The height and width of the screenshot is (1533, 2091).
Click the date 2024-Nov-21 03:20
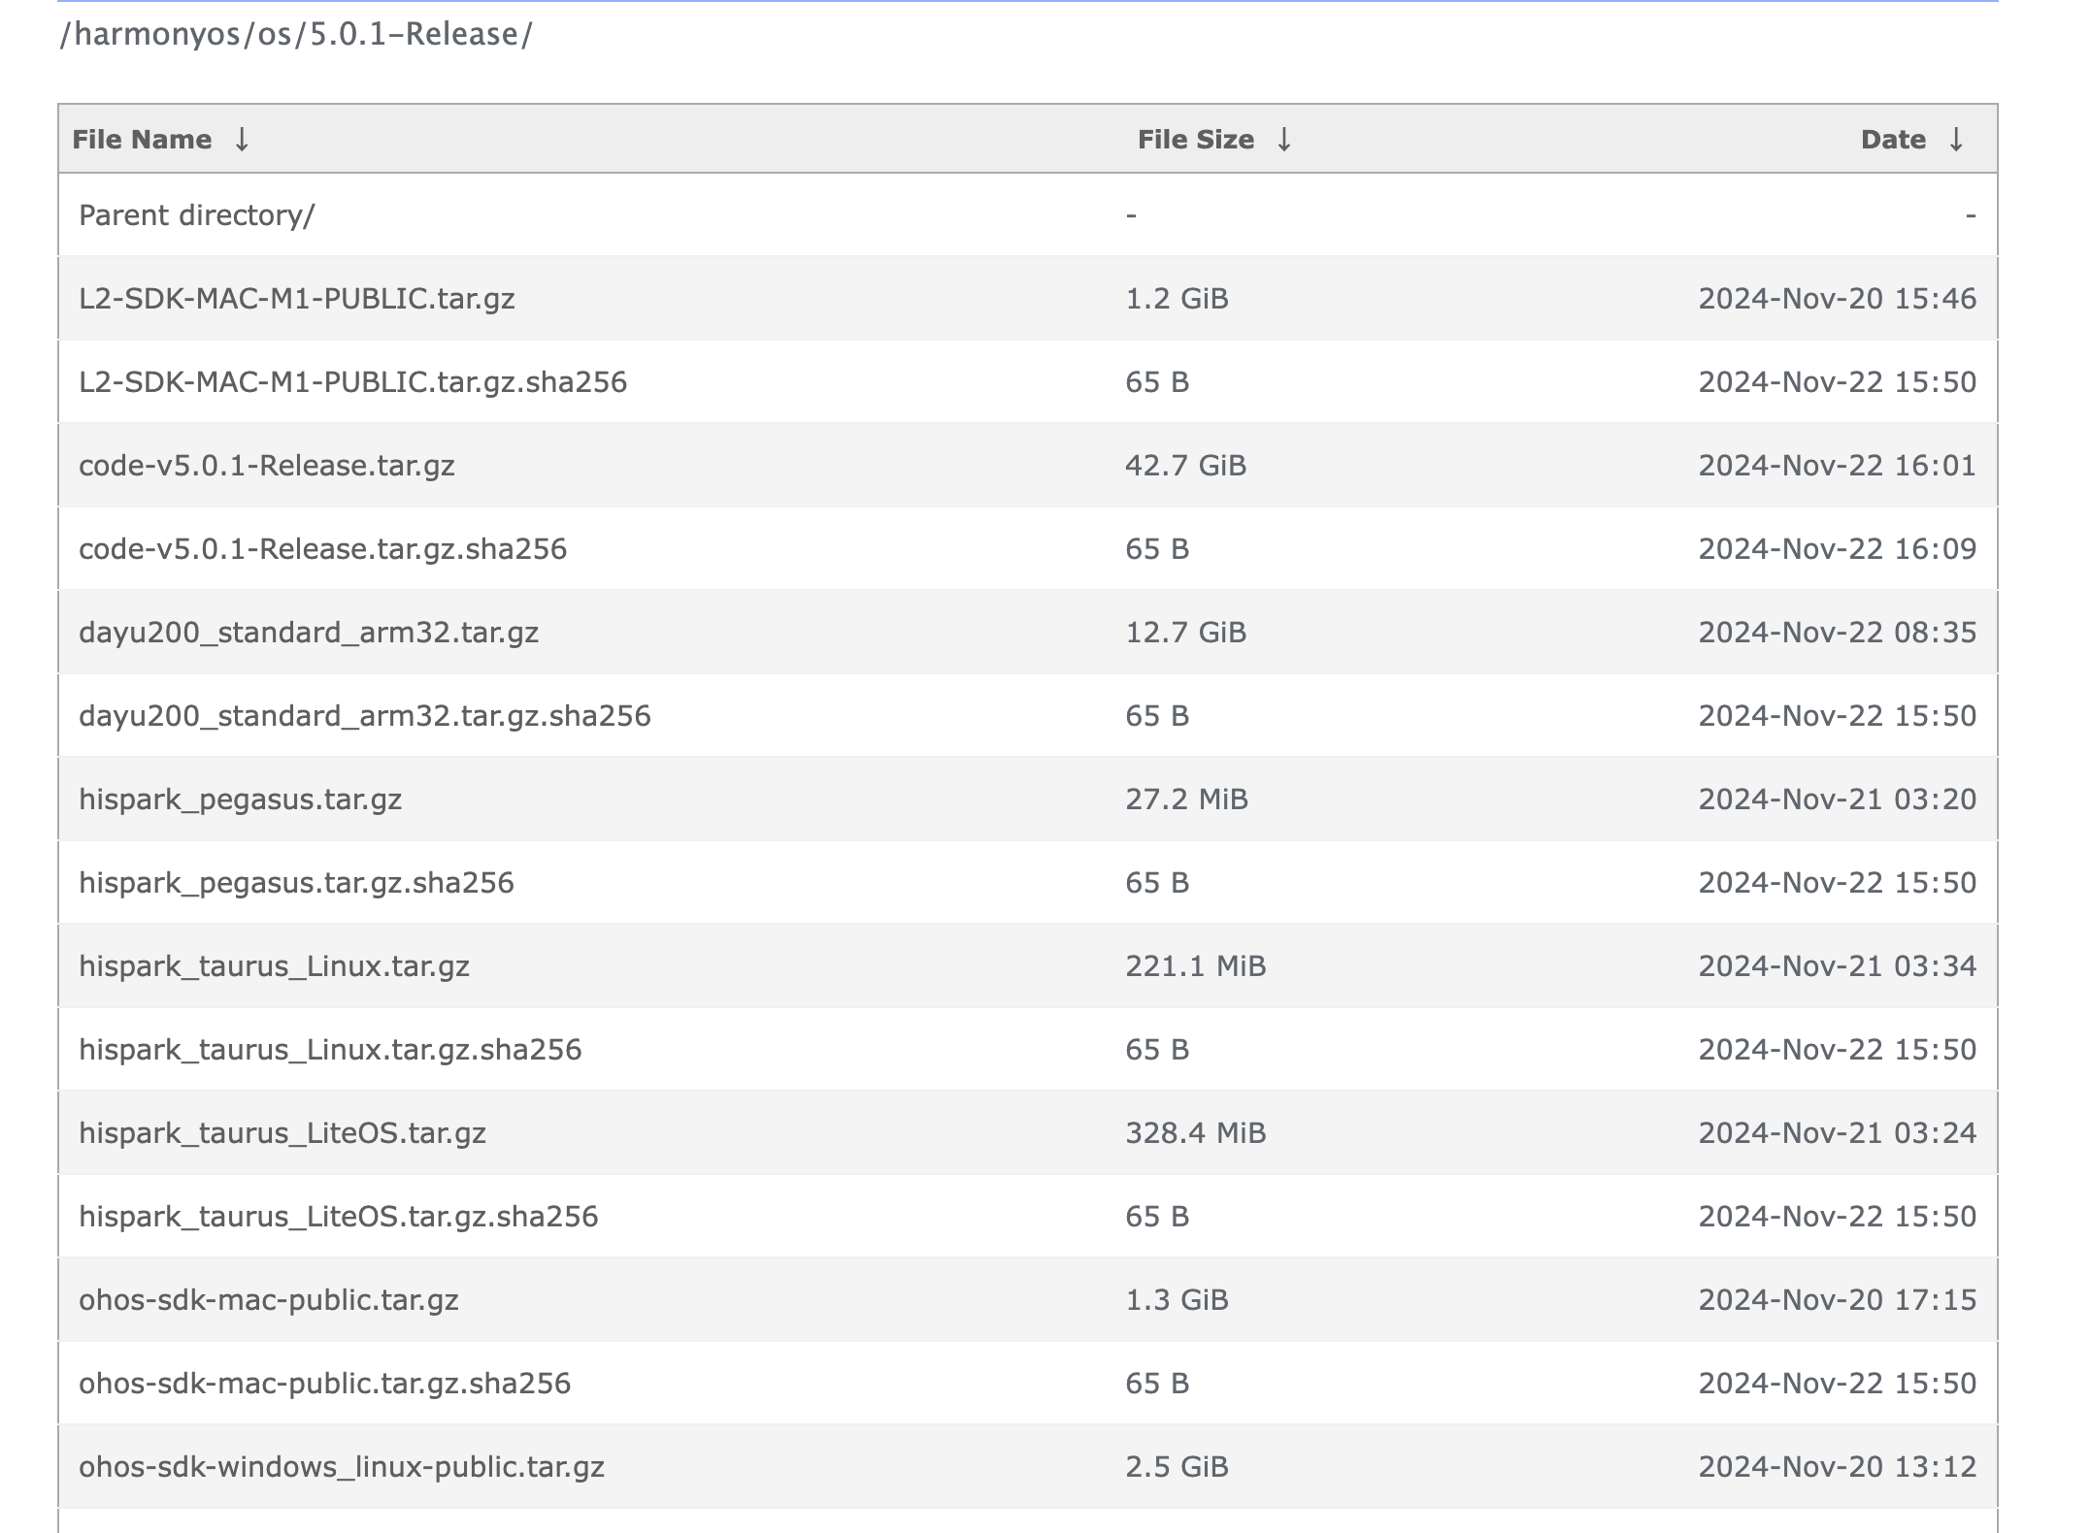[1838, 799]
